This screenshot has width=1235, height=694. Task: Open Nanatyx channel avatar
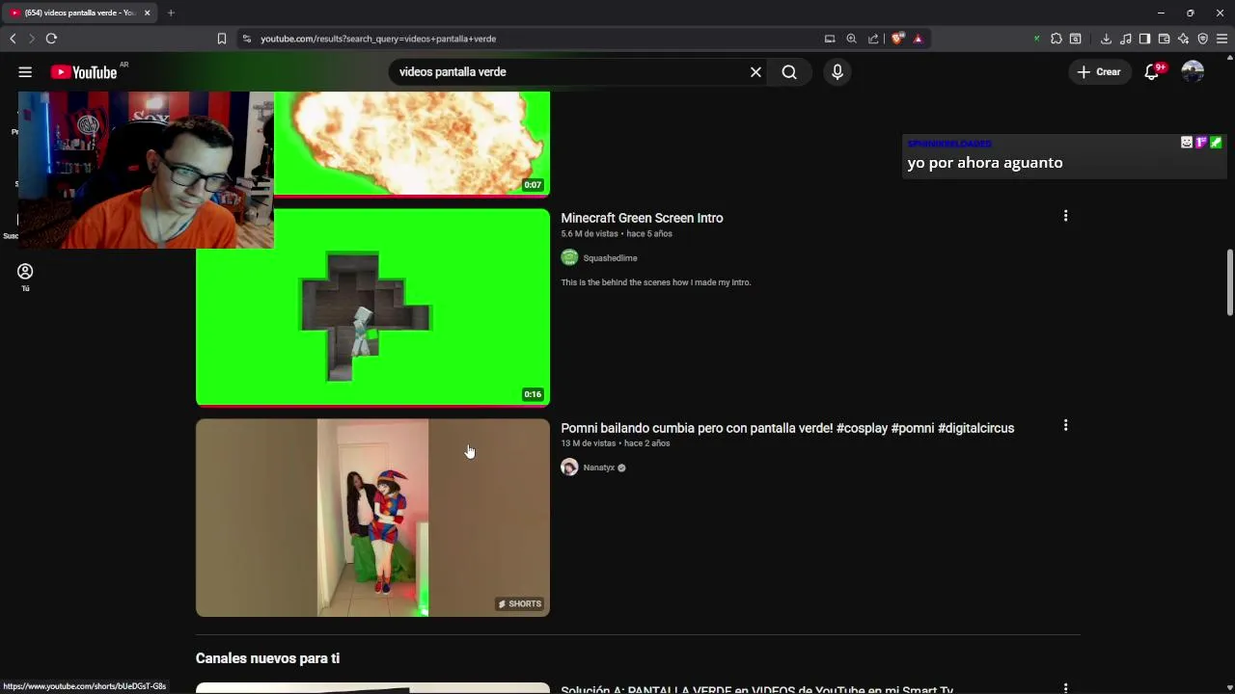(x=569, y=467)
